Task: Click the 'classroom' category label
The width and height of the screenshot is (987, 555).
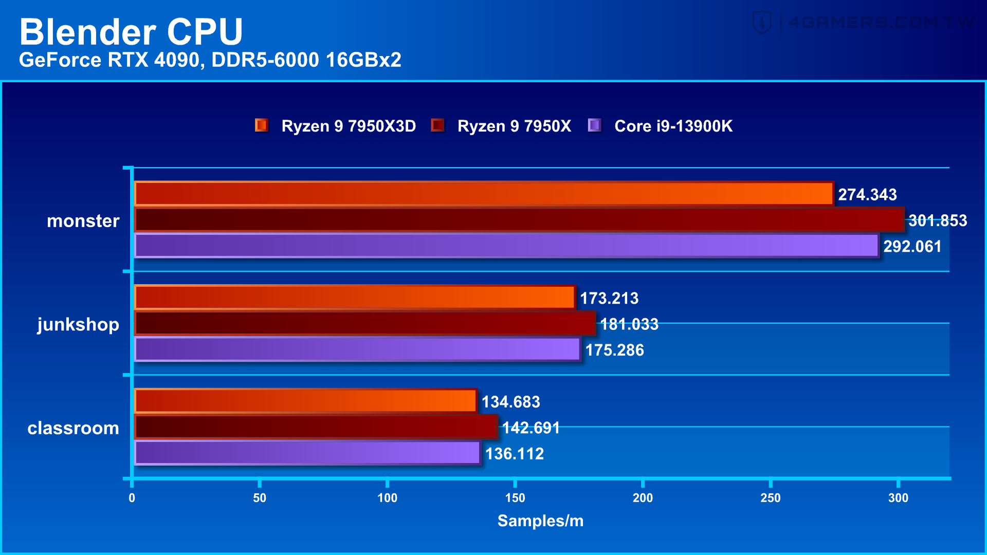Action: tap(74, 428)
